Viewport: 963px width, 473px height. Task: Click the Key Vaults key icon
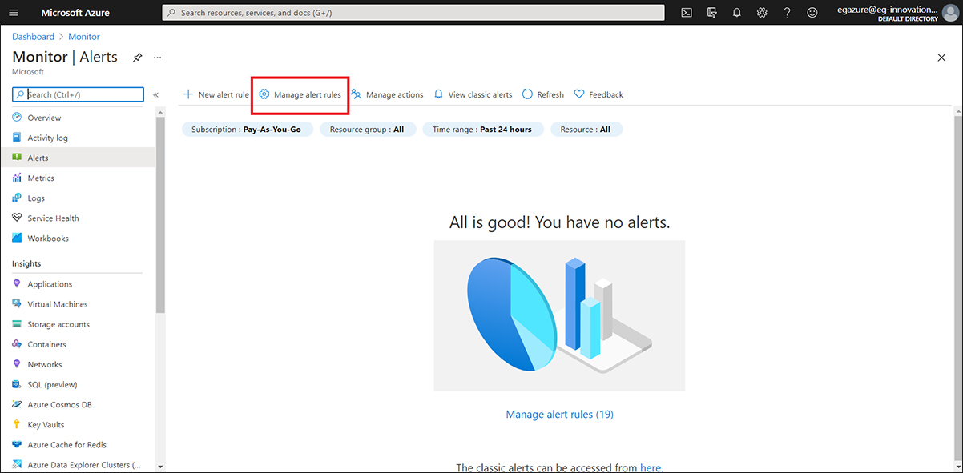point(18,424)
